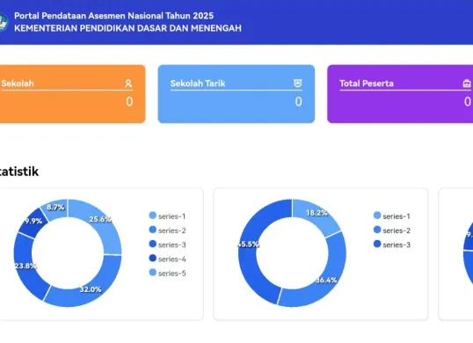Click "KEMENTERIAN PENDIDIKAN DASAR DAN MENENGAH" text
This screenshot has height=343, width=473.
(127, 28)
